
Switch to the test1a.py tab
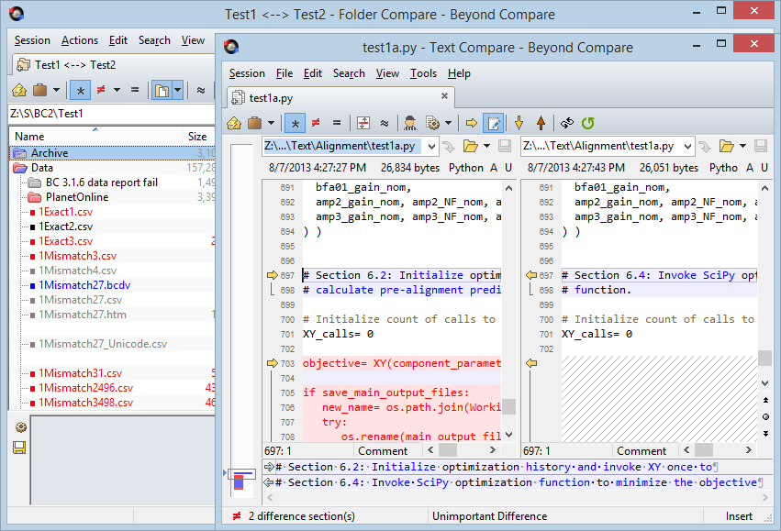[x=271, y=97]
